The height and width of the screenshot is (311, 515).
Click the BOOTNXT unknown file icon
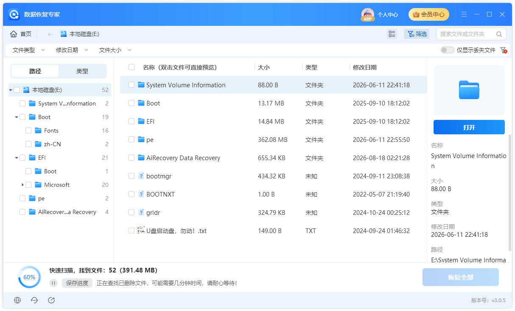pos(141,194)
